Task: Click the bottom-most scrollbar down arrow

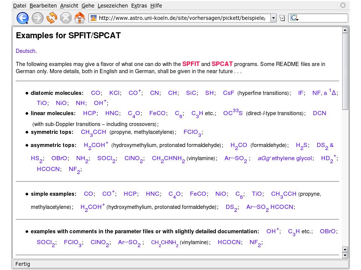Action: pos(345,255)
